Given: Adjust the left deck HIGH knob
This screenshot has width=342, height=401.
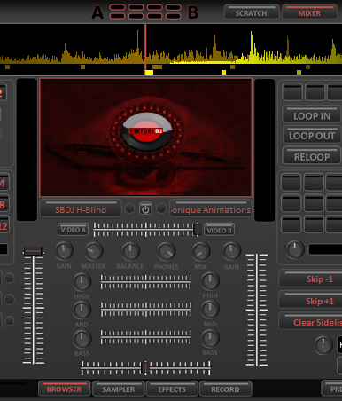Looking at the screenshot, I should click(82, 281).
